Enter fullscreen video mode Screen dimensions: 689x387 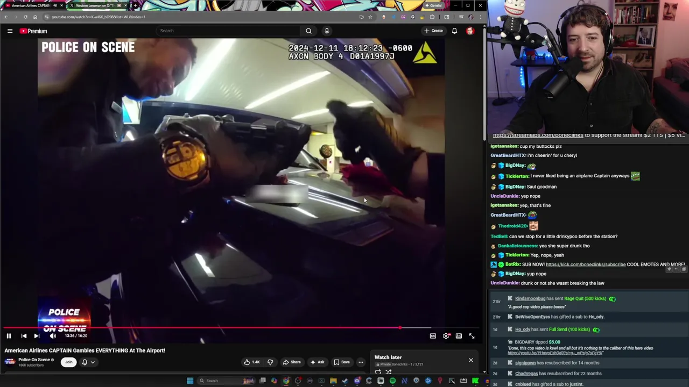pos(472,336)
